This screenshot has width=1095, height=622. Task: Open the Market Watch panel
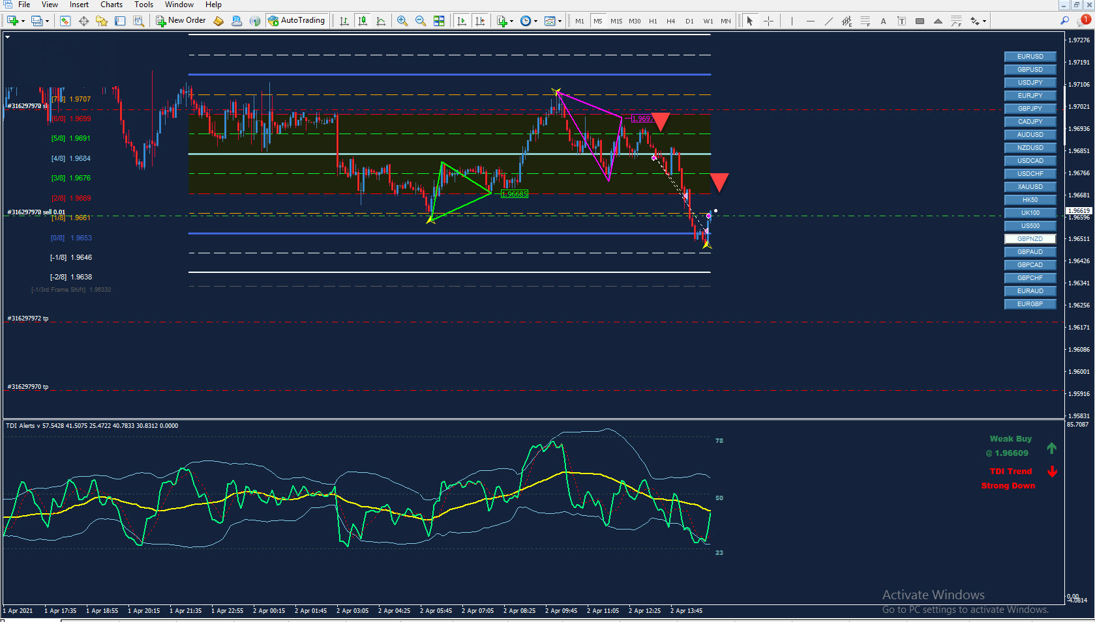[x=65, y=21]
